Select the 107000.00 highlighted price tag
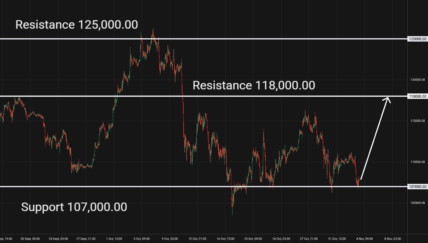428x243 pixels. click(x=417, y=187)
